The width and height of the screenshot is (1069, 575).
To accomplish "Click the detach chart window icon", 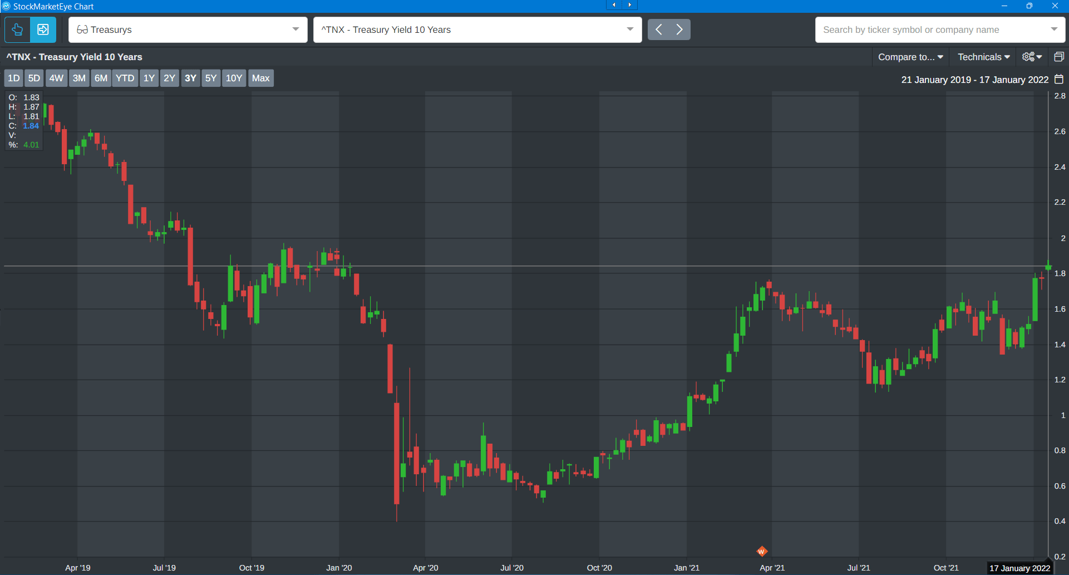I will (x=1059, y=57).
